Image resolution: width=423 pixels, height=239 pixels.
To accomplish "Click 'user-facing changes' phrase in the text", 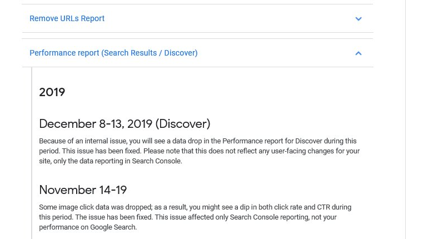I will (x=302, y=151).
